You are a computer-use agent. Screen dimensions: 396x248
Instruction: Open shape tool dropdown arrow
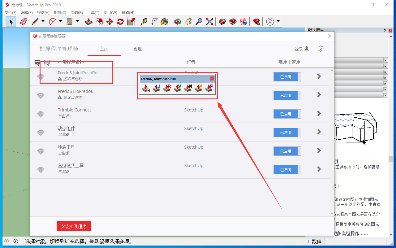coord(78,21)
